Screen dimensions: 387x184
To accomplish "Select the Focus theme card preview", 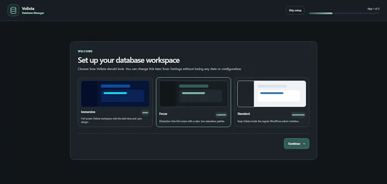I will tap(193, 94).
